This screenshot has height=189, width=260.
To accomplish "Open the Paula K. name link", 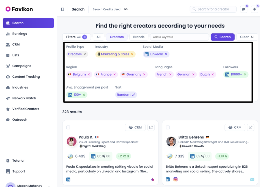I will click(x=86, y=137).
